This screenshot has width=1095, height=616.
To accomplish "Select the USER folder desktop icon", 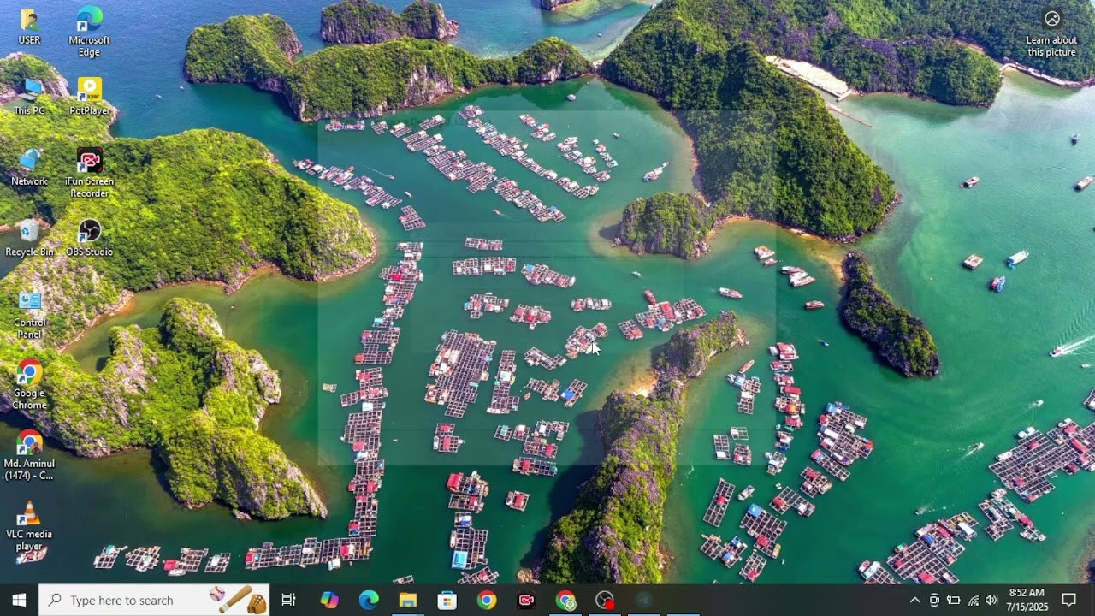I will (29, 27).
